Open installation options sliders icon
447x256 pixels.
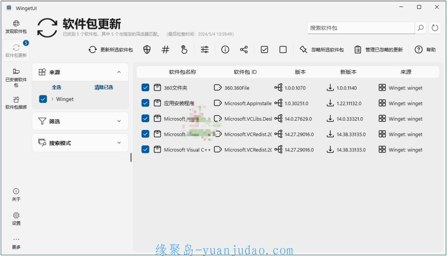click(x=205, y=49)
